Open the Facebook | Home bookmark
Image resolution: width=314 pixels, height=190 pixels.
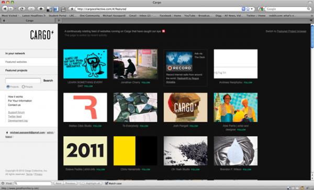(x=170, y=16)
